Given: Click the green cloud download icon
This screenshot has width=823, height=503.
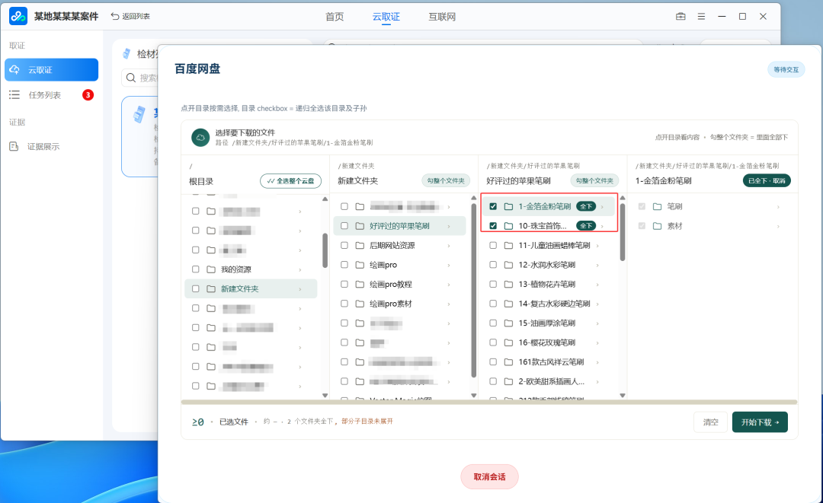Looking at the screenshot, I should click(200, 137).
